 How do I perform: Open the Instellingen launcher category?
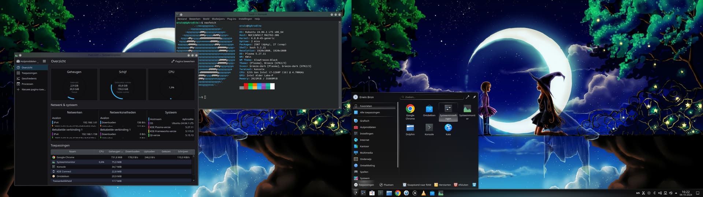point(375,134)
